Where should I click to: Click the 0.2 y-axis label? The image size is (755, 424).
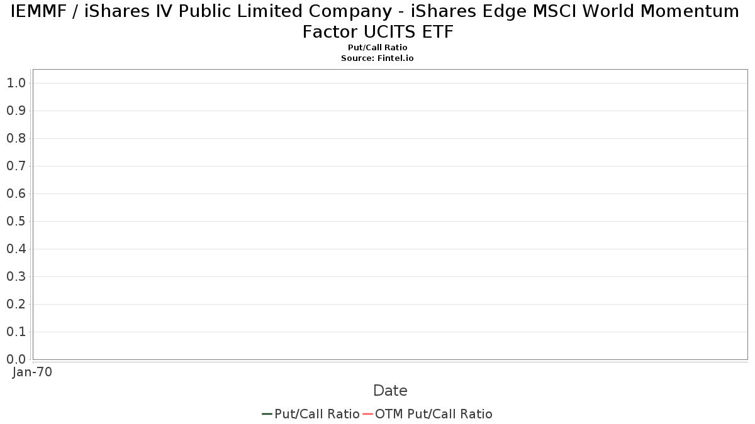[16, 304]
